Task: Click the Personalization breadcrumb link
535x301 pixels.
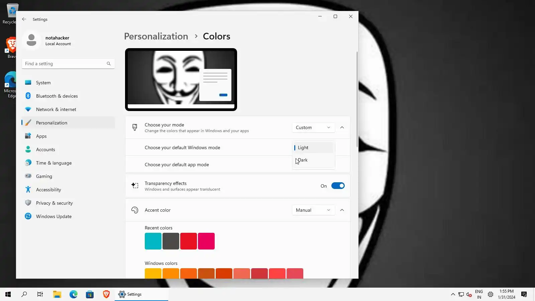Action: tap(156, 36)
